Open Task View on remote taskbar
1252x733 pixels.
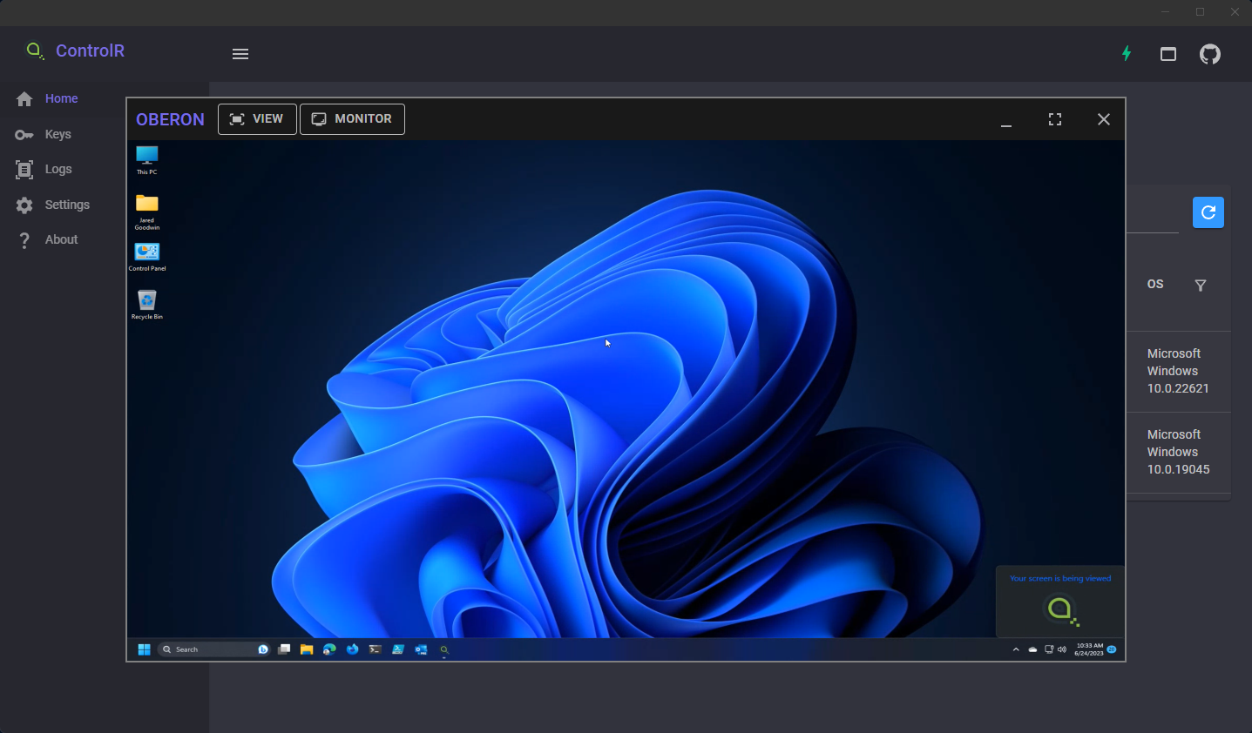(x=284, y=649)
